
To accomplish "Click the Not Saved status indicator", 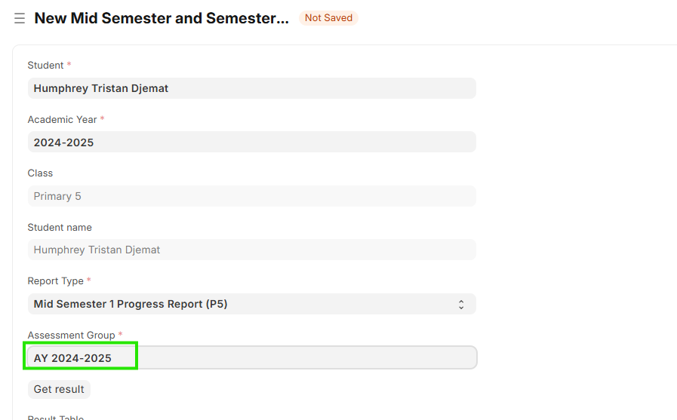I will (328, 18).
